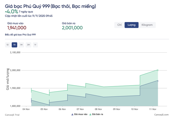Click the 06 Nov axis label

pyautogui.click(x=62, y=109)
